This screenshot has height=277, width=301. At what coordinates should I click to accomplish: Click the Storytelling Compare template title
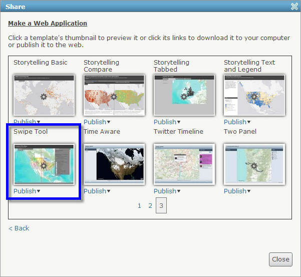101,66
